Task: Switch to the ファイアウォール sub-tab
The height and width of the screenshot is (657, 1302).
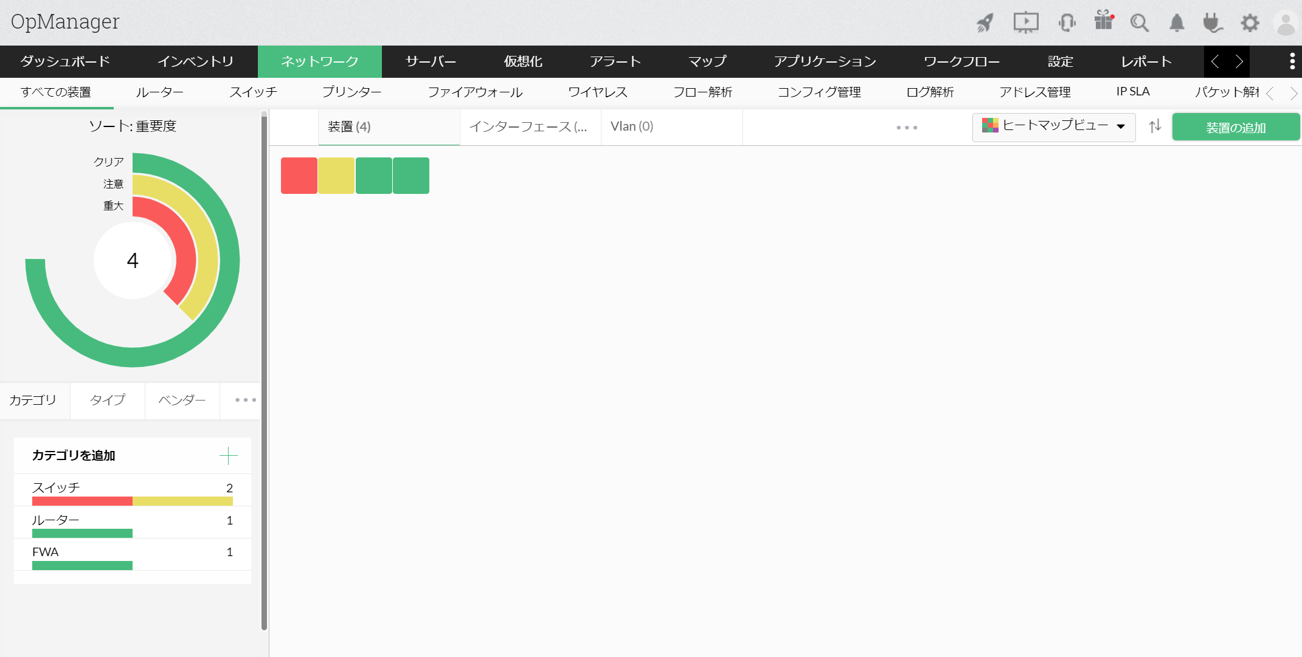Action: [475, 92]
